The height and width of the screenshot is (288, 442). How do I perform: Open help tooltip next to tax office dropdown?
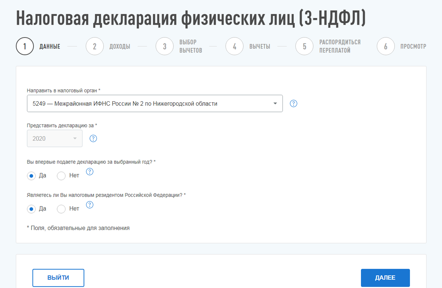(x=293, y=103)
